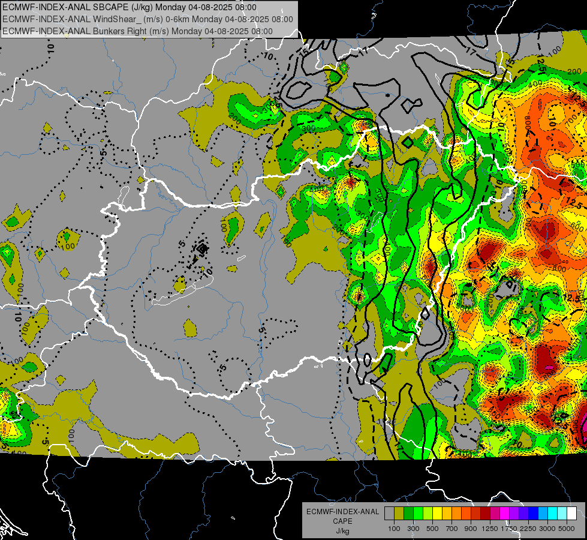Click the bright magenta legend swatch
Image resolution: width=587 pixels, height=540 pixels.
pyautogui.click(x=505, y=513)
